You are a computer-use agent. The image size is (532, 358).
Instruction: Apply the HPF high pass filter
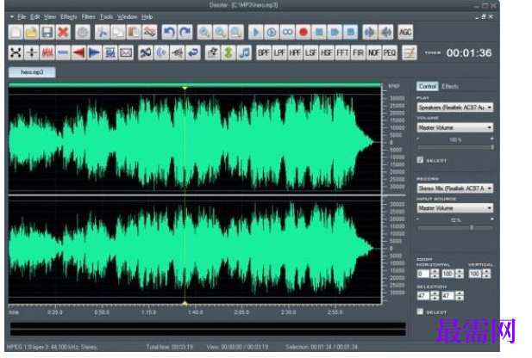click(295, 52)
